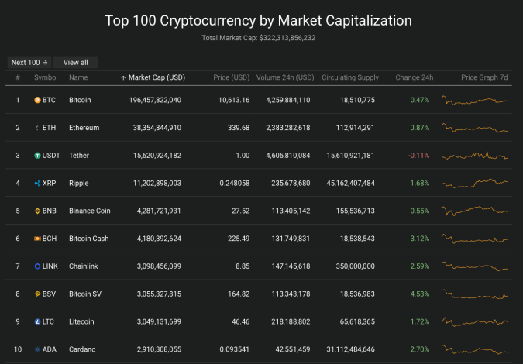Go to the Next 100 page
Image resolution: width=523 pixels, height=364 pixels.
point(29,62)
